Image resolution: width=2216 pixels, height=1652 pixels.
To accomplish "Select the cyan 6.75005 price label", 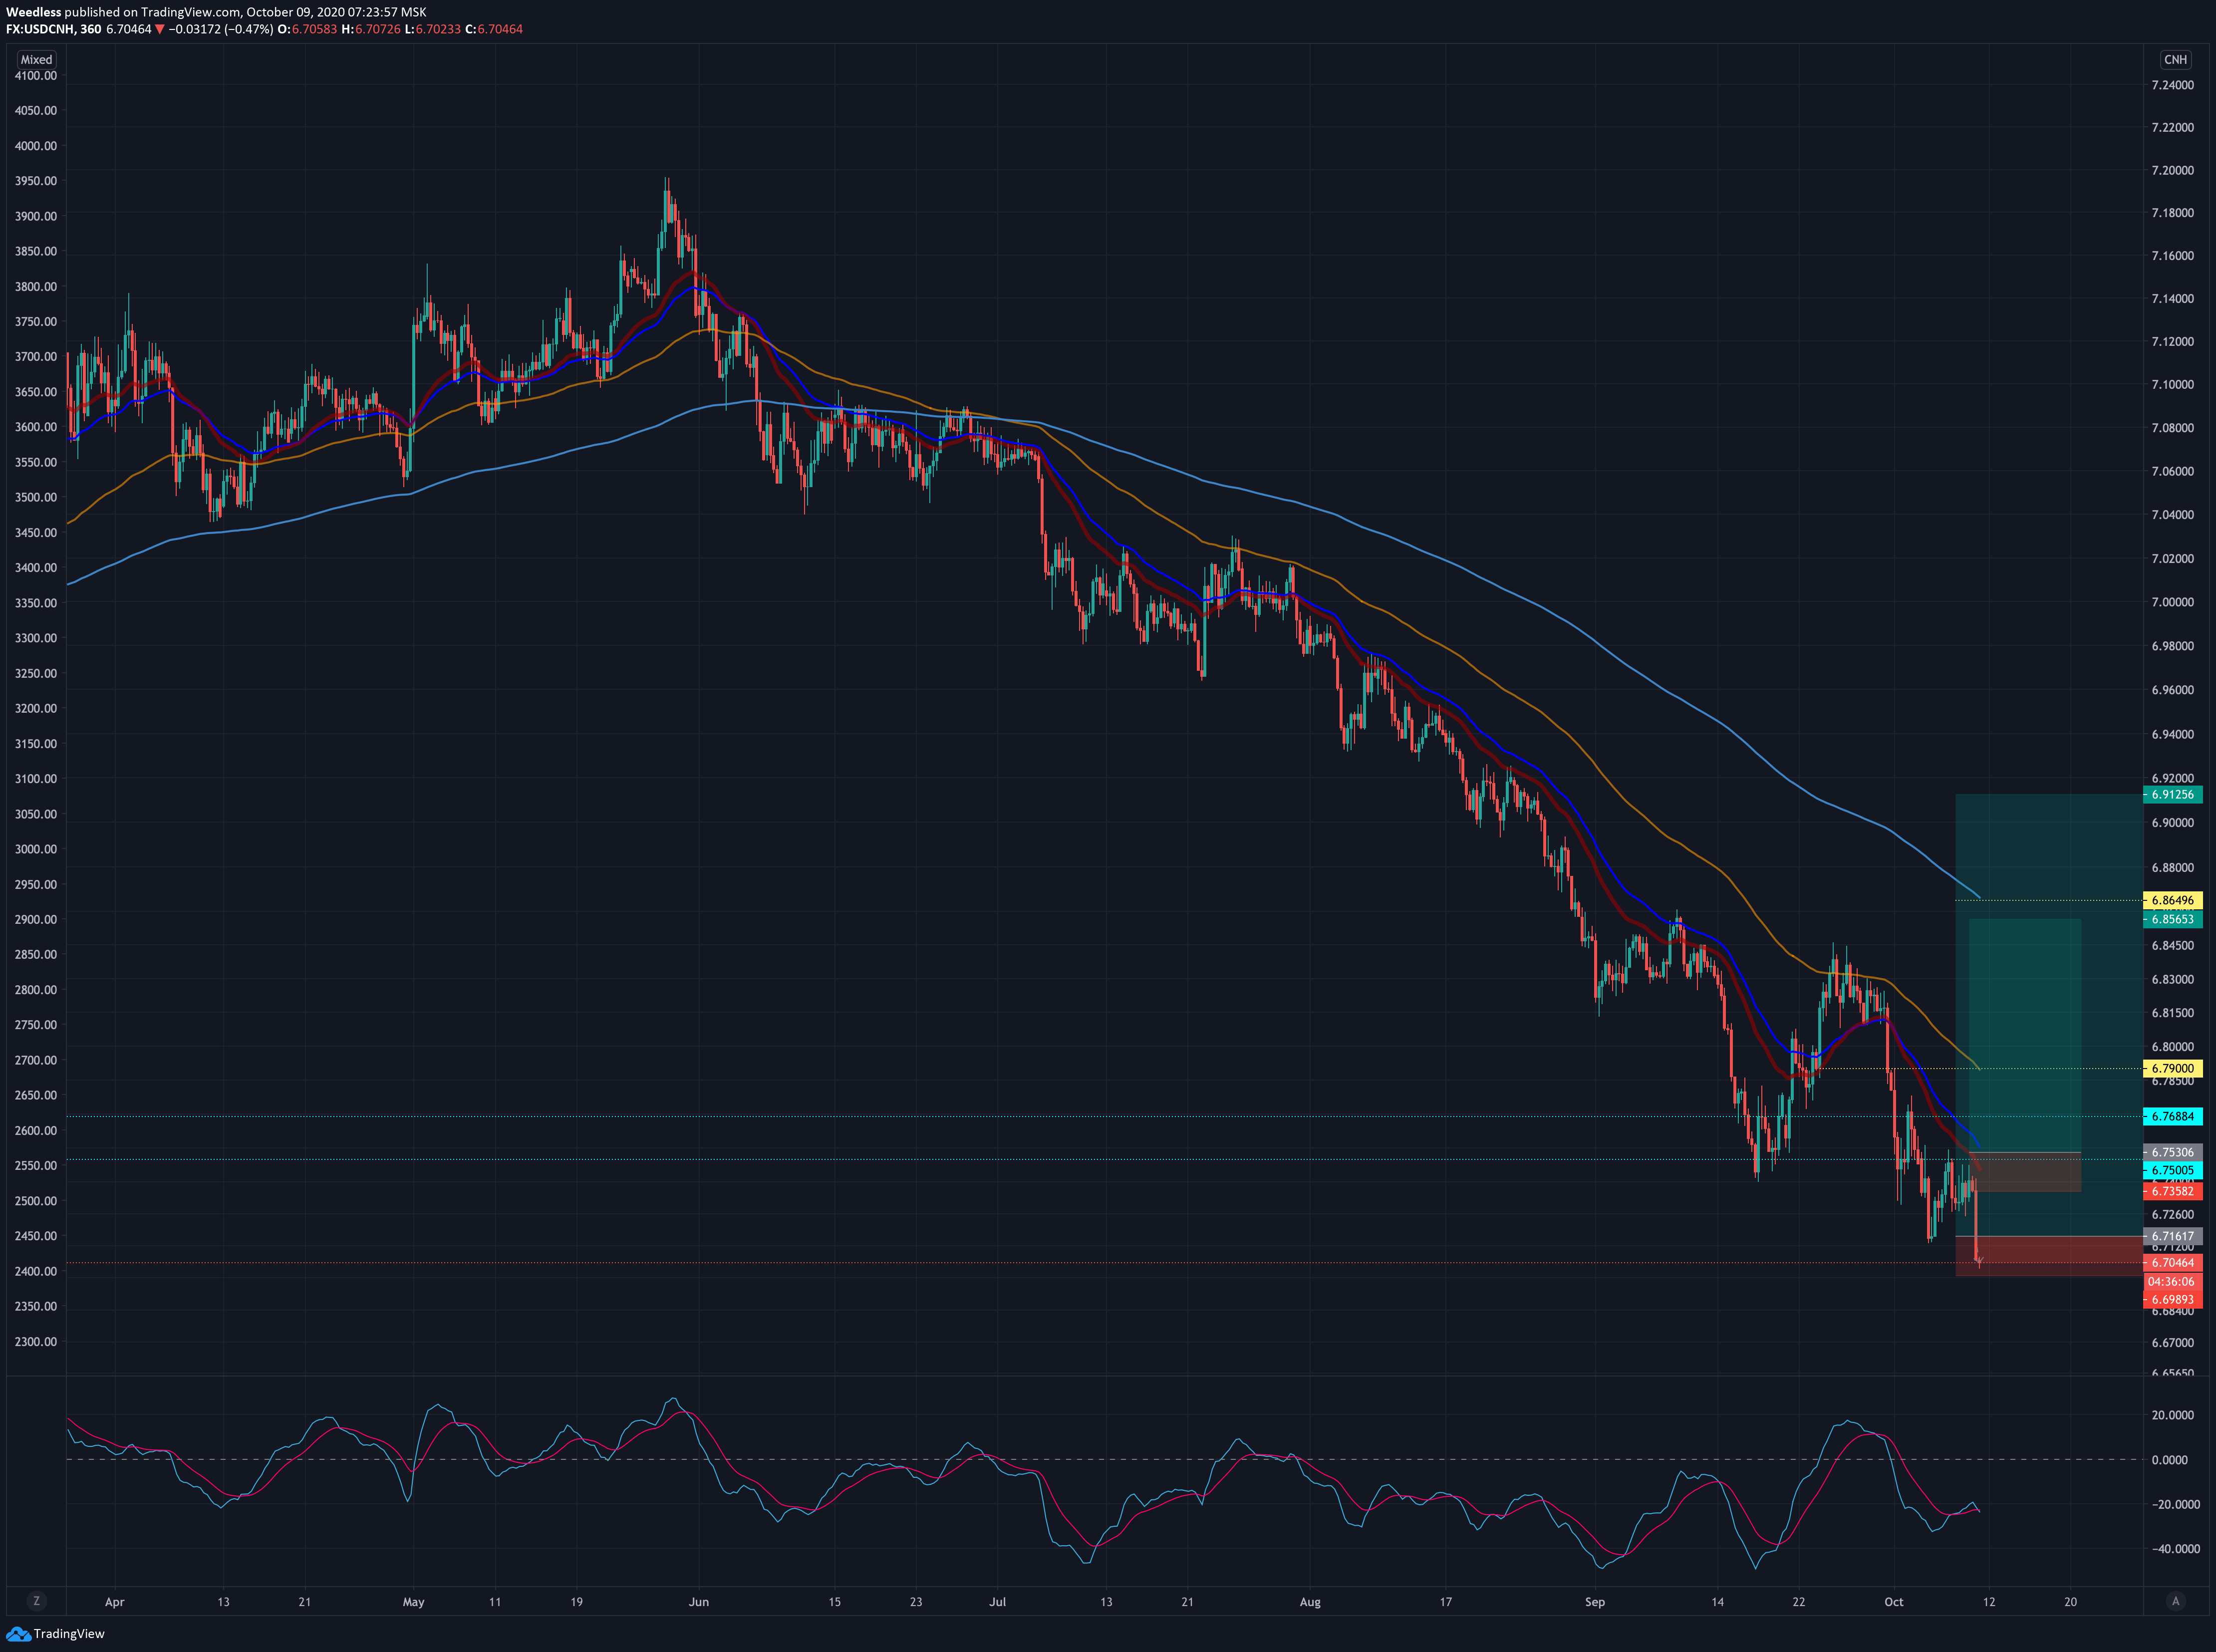I will [2172, 1170].
